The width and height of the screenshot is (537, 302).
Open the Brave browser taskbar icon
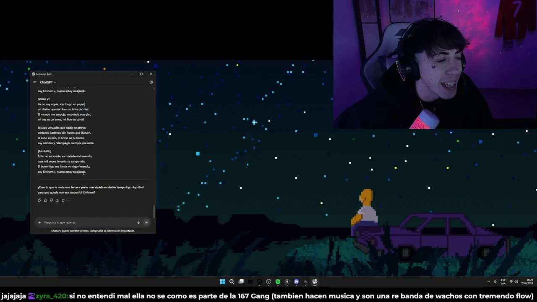pyautogui.click(x=259, y=281)
